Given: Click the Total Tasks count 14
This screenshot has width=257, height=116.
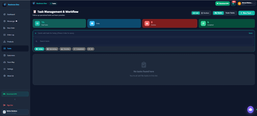Looking at the screenshot, I should [43, 22].
